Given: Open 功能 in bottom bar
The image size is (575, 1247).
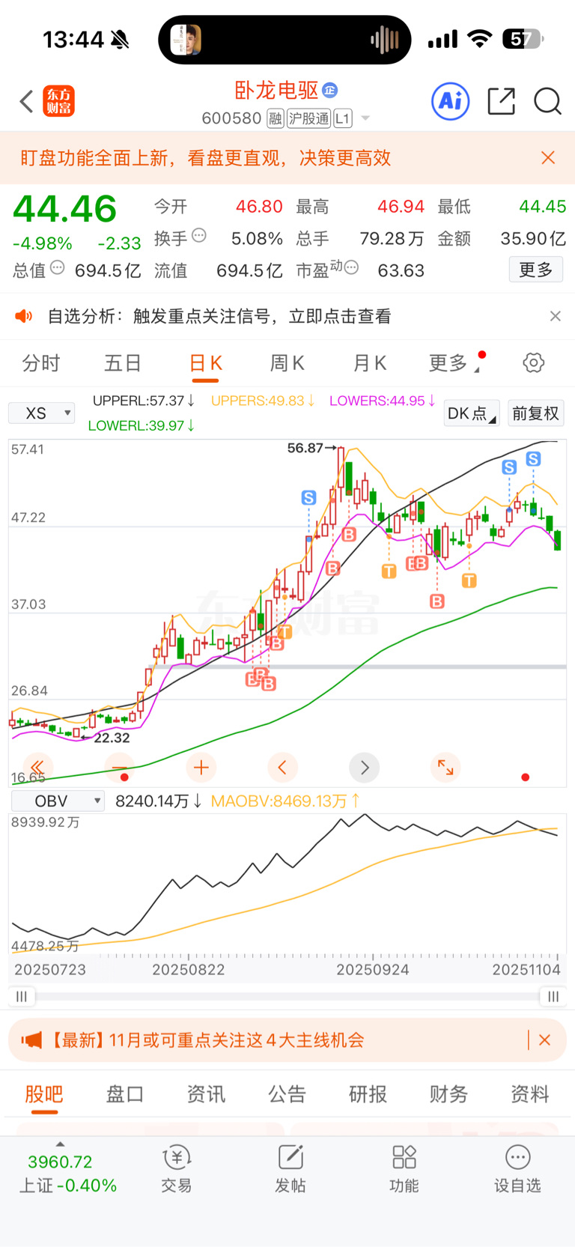Looking at the screenshot, I should (x=404, y=1169).
